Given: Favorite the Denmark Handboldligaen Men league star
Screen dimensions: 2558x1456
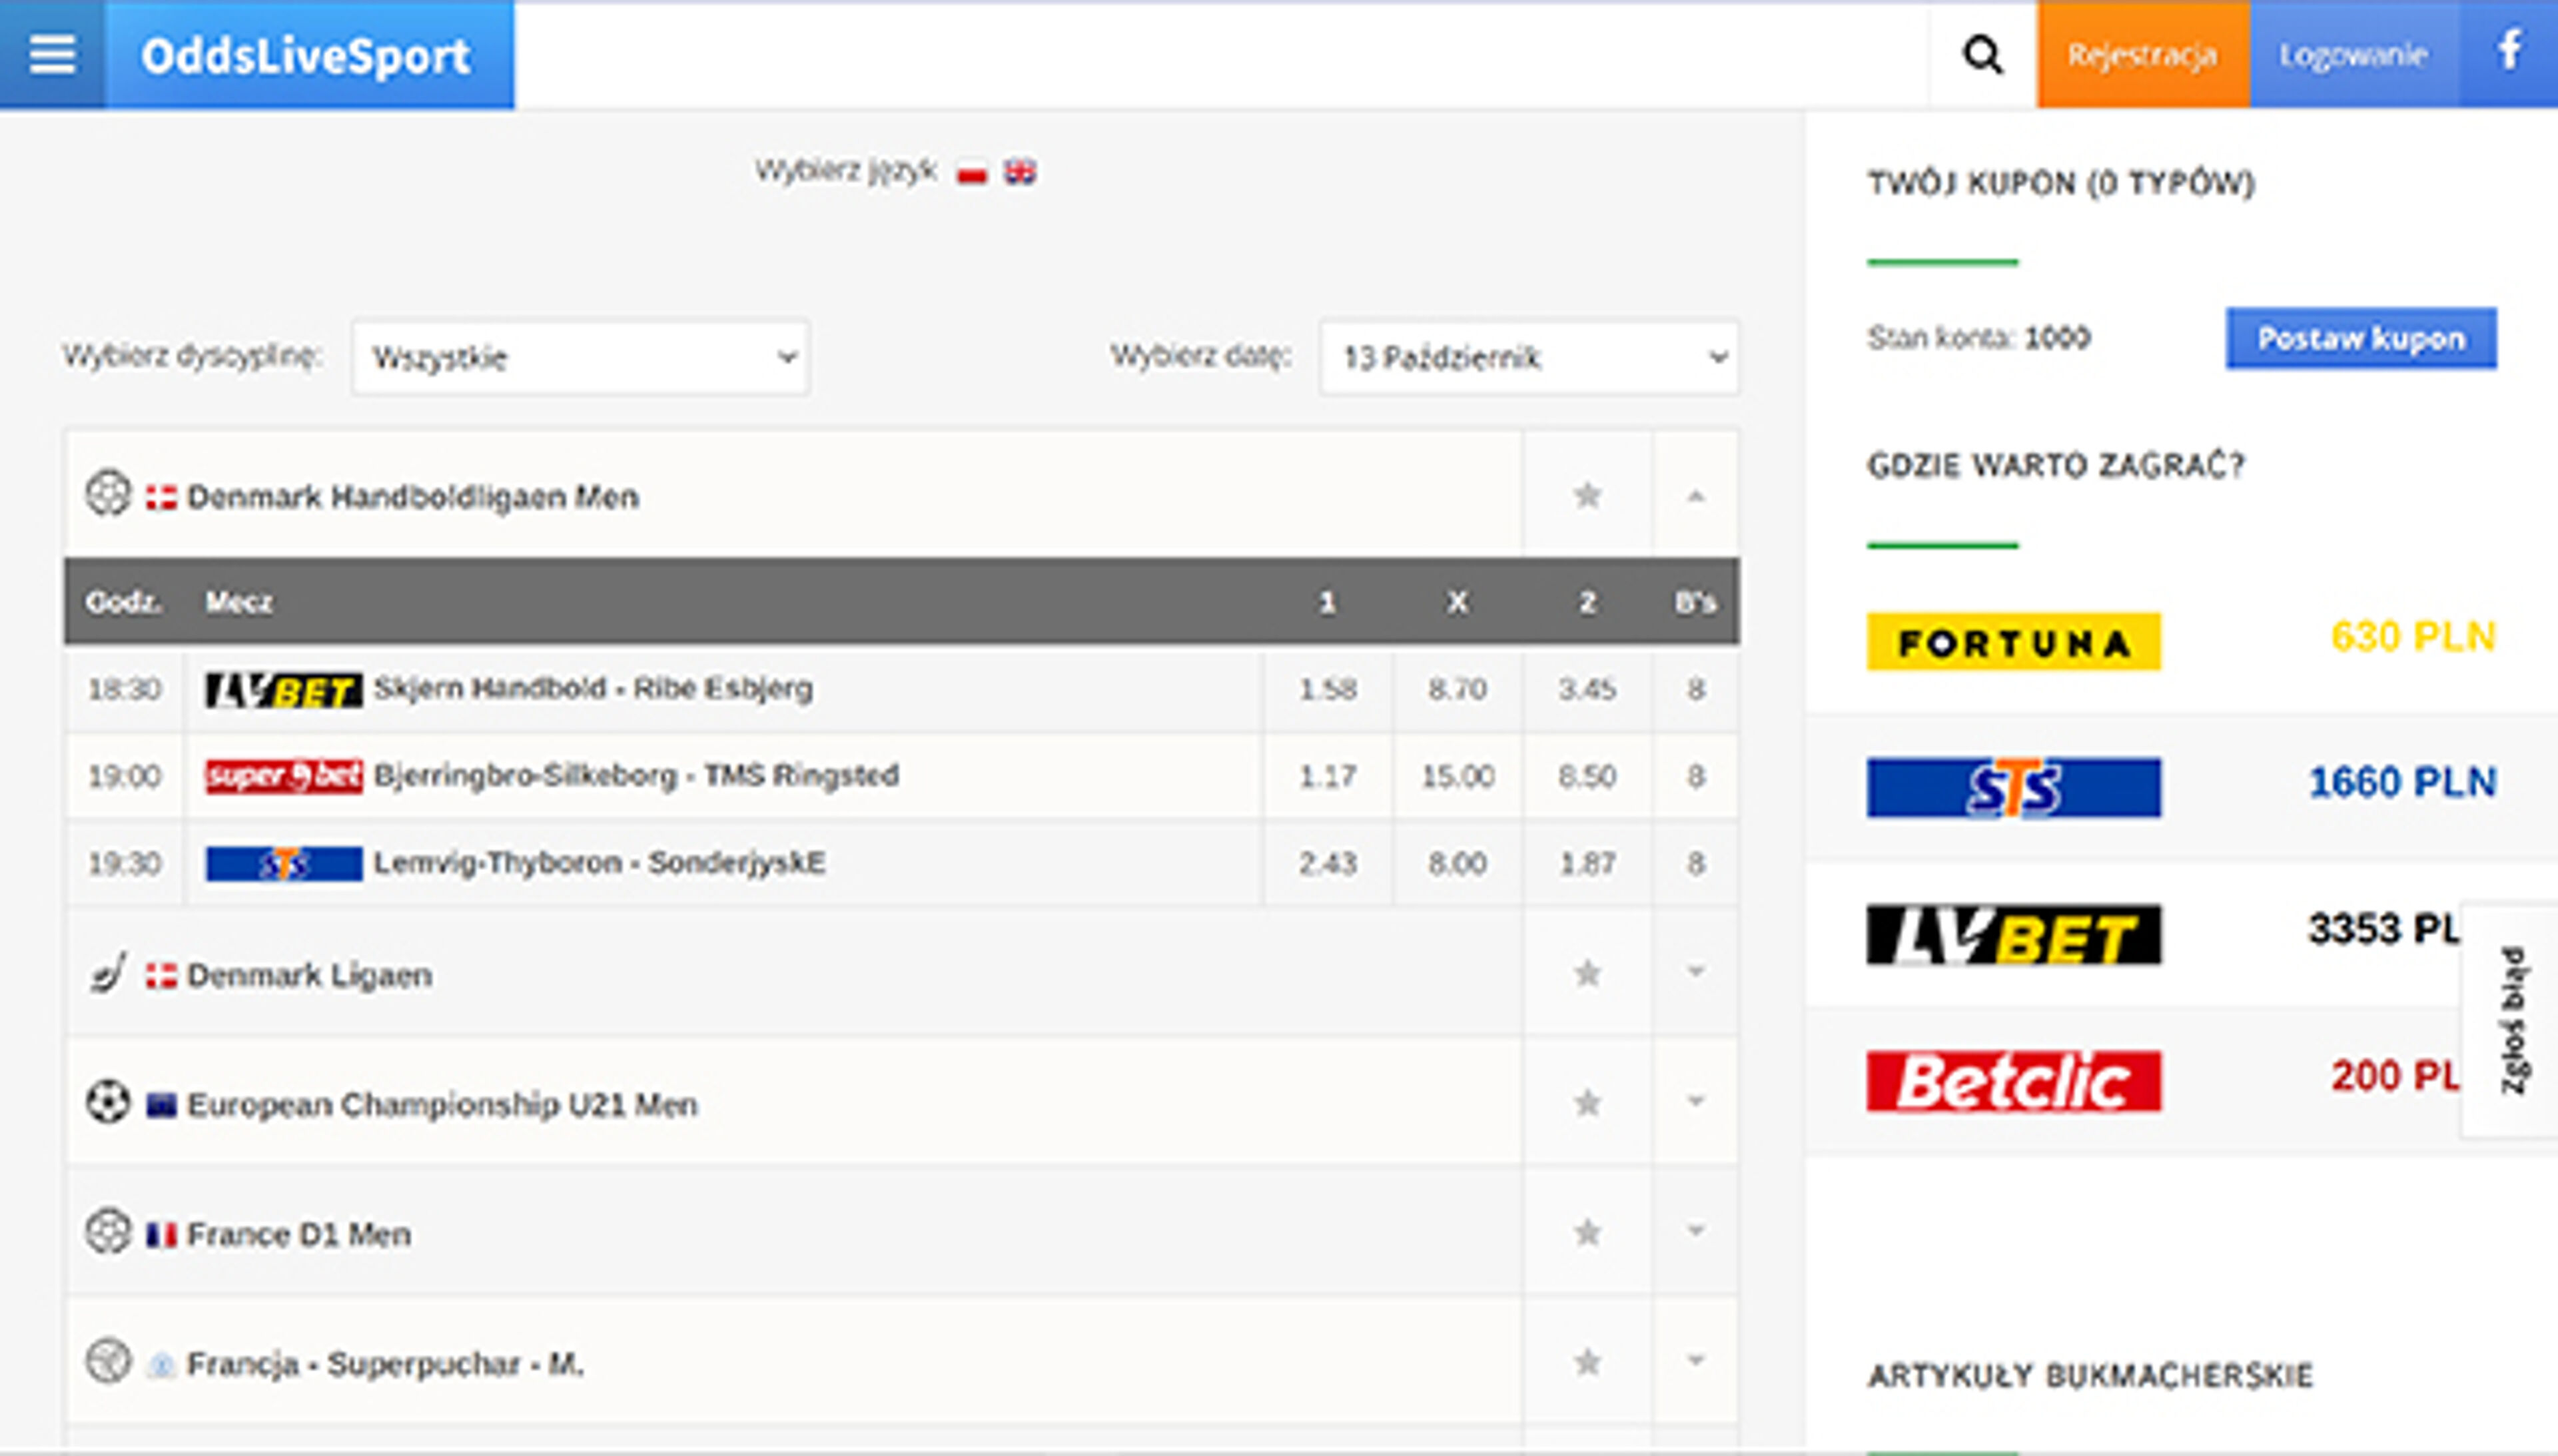Looking at the screenshot, I should pos(1588,494).
